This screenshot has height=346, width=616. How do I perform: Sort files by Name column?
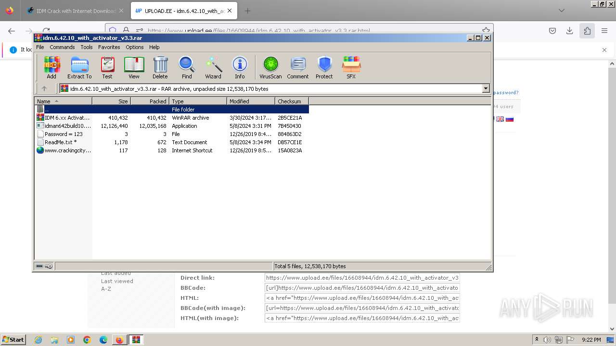[63, 101]
